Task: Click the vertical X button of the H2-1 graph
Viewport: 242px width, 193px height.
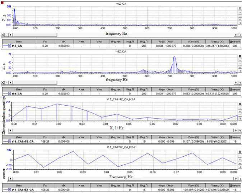Action: pos(240,104)
